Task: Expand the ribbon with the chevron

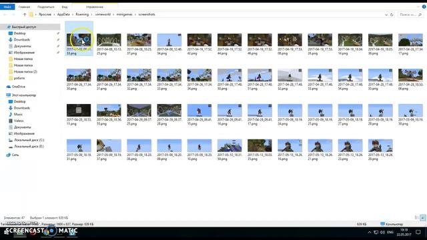Action: tap(418, 7)
